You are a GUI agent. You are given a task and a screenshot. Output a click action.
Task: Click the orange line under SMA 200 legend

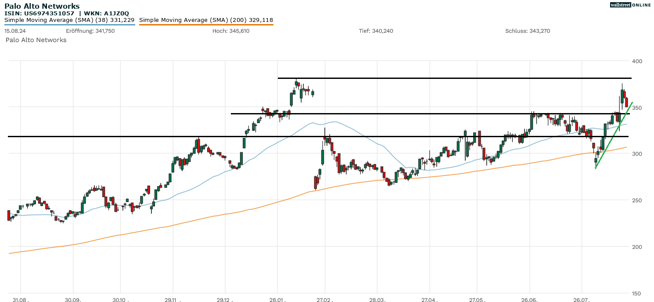click(x=206, y=25)
